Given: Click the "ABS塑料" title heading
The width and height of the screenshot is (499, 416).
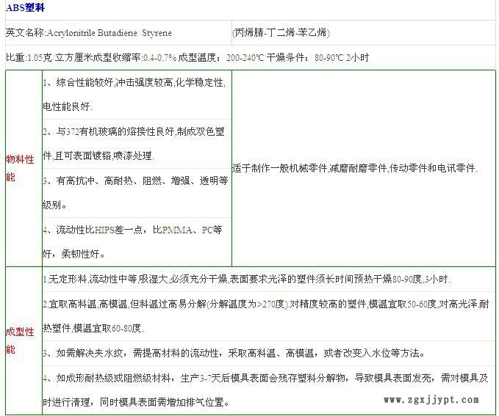Looking at the screenshot, I should [26, 10].
